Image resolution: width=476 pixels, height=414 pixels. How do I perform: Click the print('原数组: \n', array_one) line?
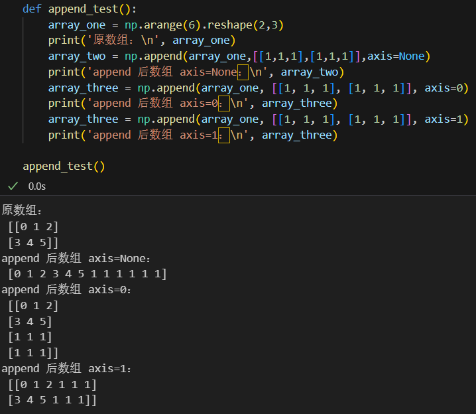(x=142, y=40)
